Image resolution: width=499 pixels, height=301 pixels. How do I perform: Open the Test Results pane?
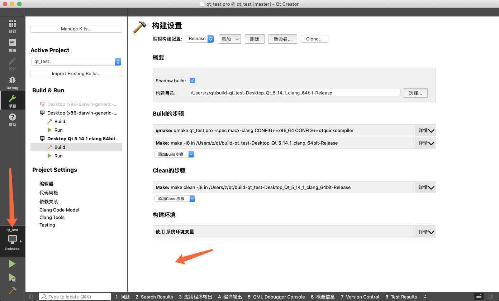(x=401, y=297)
